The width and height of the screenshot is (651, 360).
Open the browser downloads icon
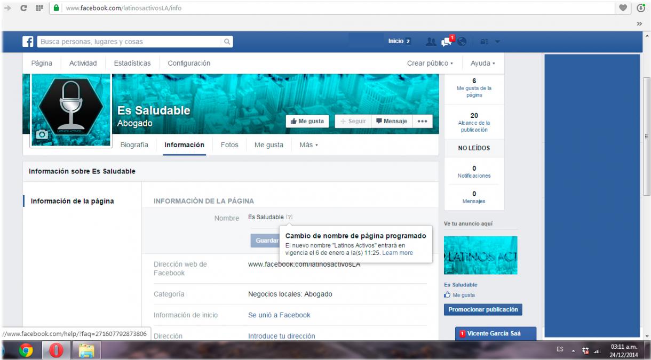click(x=641, y=8)
